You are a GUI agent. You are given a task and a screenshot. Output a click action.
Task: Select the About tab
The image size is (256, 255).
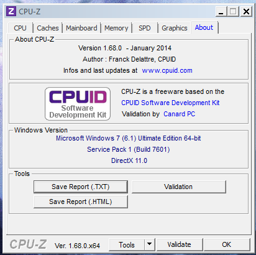tap(204, 27)
